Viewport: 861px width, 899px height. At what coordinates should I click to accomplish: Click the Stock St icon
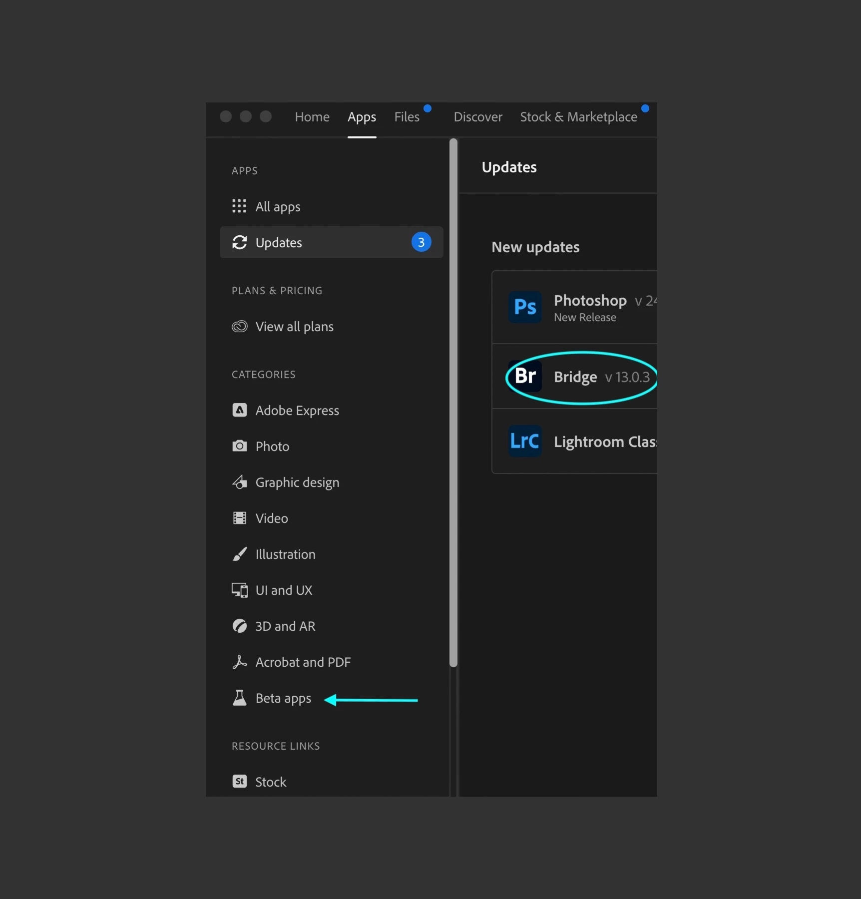click(x=239, y=781)
